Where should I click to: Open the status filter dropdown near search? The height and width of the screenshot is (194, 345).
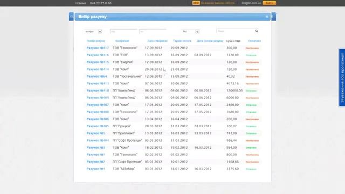click(x=197, y=32)
